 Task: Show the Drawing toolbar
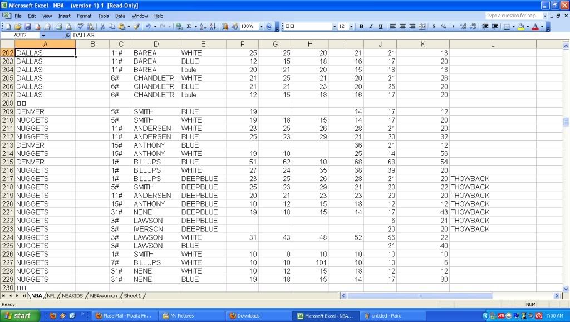coord(234,26)
